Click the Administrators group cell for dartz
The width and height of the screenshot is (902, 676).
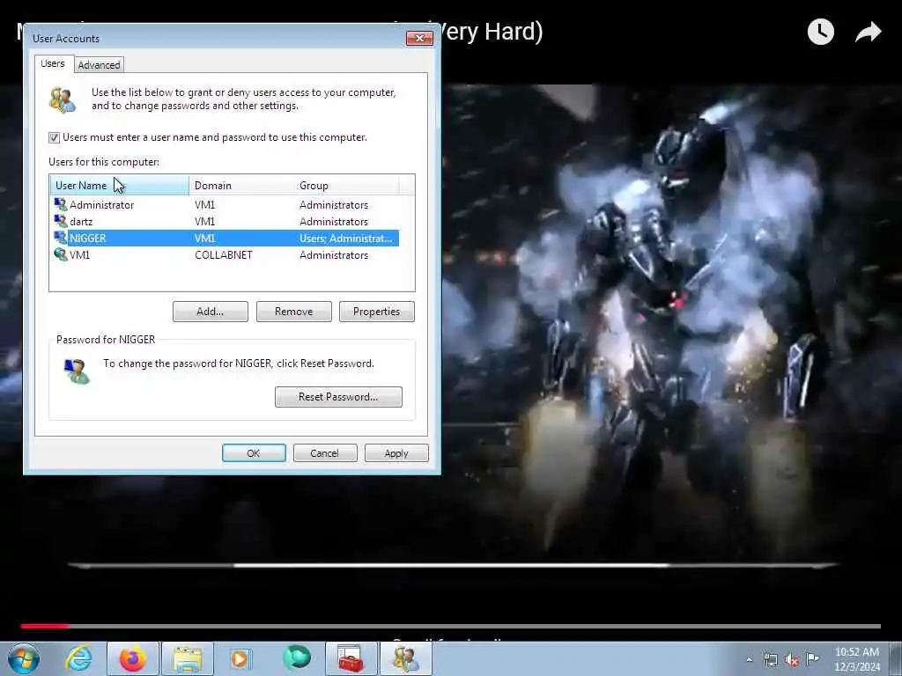[334, 221]
